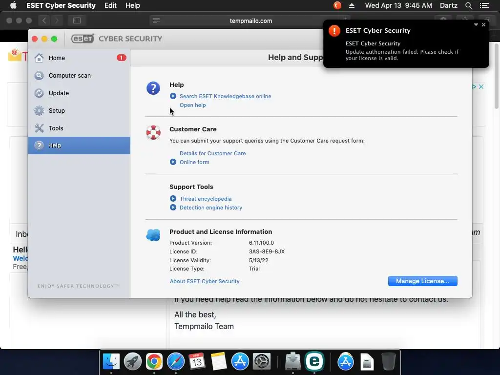The image size is (500, 375).
Task: Open the Home section in ESET sidebar
Action: tap(79, 58)
